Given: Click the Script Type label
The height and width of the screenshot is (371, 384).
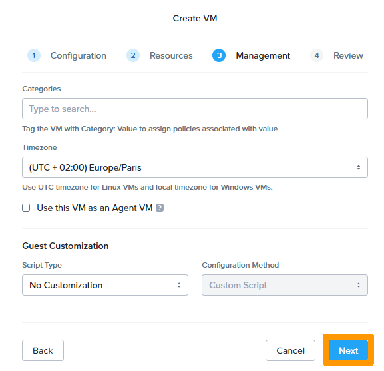Looking at the screenshot, I should pyautogui.click(x=42, y=265).
